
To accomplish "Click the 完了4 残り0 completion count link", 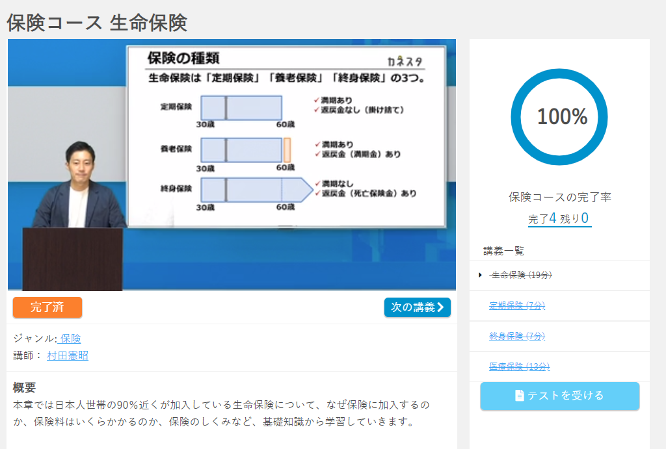I will pyautogui.click(x=559, y=219).
